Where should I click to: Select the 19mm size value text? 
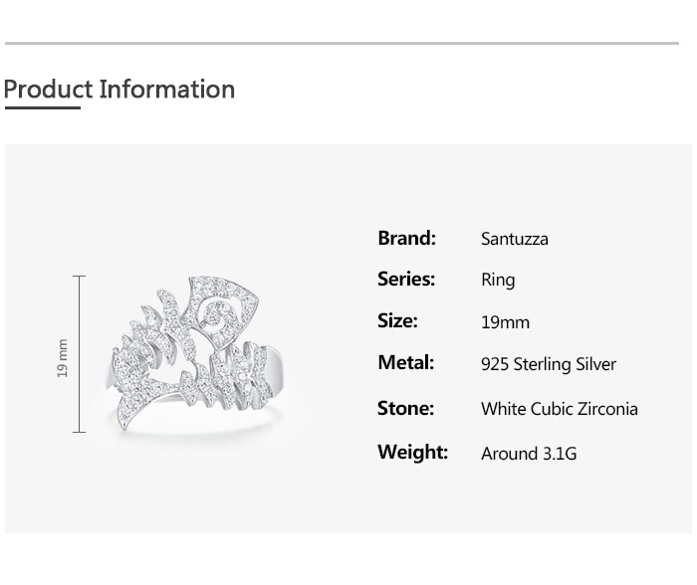505,322
